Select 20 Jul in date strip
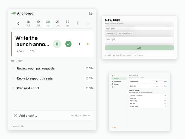This screenshot has width=185, height=139. tap(48, 23)
